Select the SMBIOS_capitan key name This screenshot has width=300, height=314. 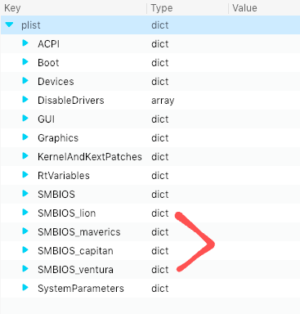coord(75,251)
